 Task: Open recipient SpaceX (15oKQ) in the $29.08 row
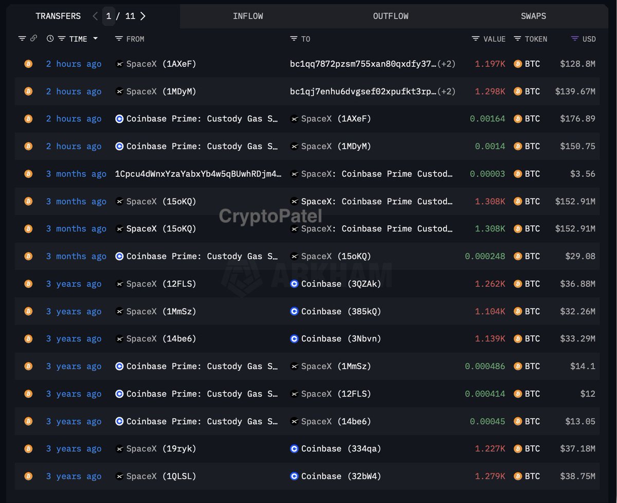pyautogui.click(x=336, y=256)
